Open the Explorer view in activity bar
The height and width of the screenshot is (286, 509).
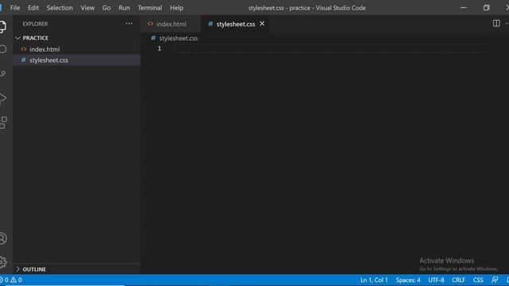point(2,26)
